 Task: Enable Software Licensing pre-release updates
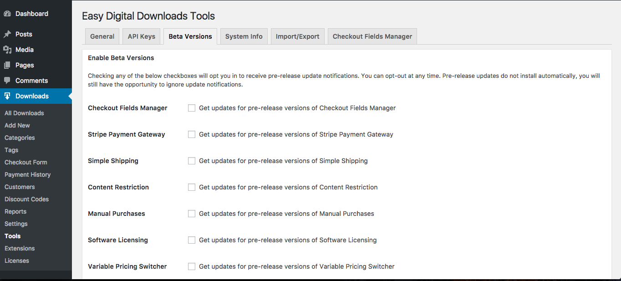point(192,240)
